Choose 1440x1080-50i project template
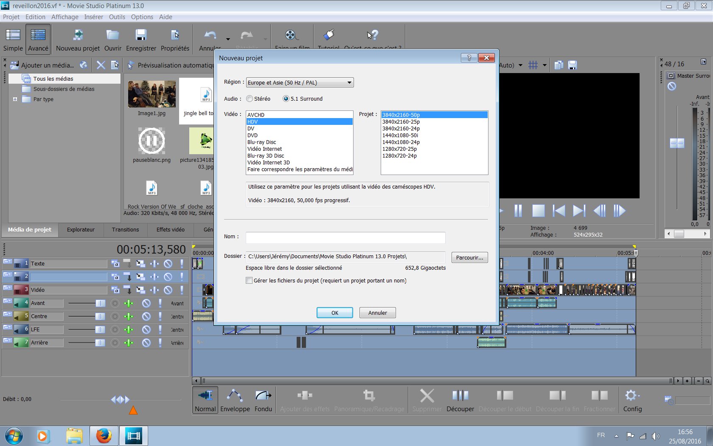 point(434,135)
